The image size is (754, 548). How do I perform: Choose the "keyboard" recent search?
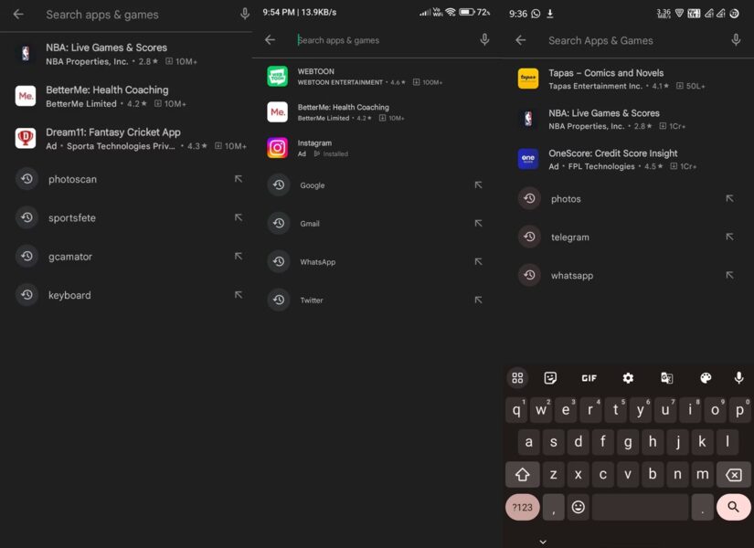click(126, 295)
